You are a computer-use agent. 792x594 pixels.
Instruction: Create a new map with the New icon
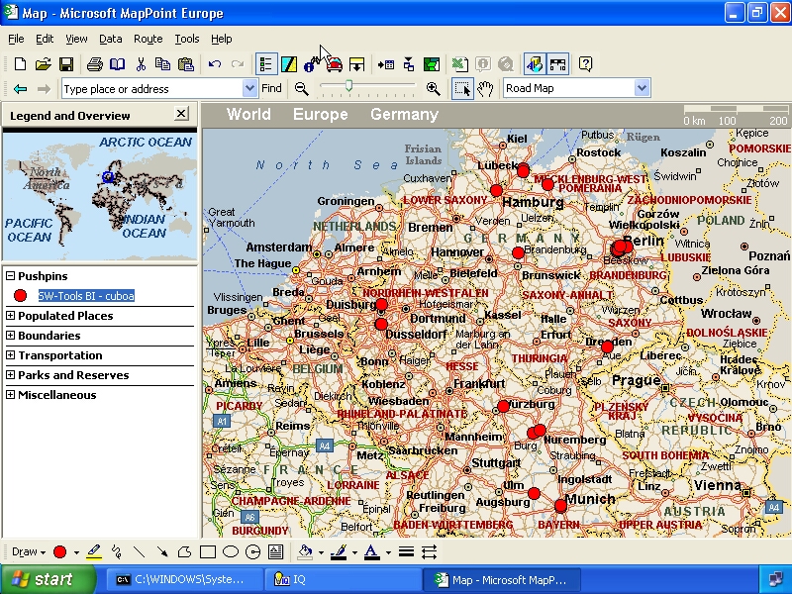[x=20, y=64]
